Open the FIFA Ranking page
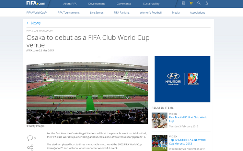 [121, 13]
